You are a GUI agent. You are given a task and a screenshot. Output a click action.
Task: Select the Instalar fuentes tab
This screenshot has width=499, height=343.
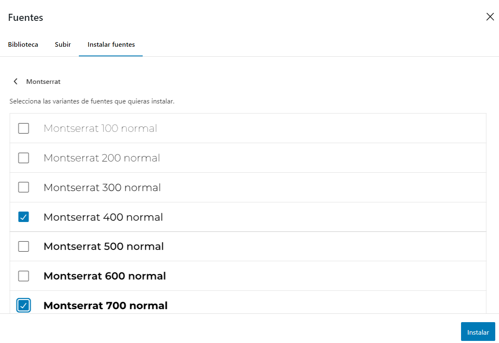pyautogui.click(x=111, y=44)
